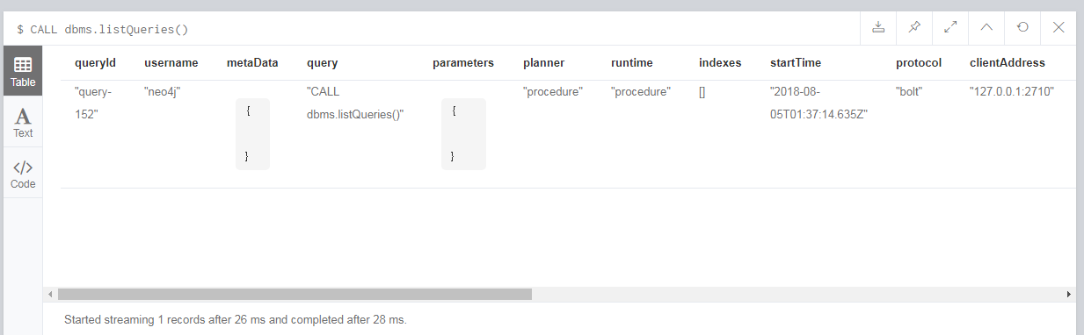Image resolution: width=1084 pixels, height=335 pixels.
Task: Click the username column header
Action: (171, 62)
